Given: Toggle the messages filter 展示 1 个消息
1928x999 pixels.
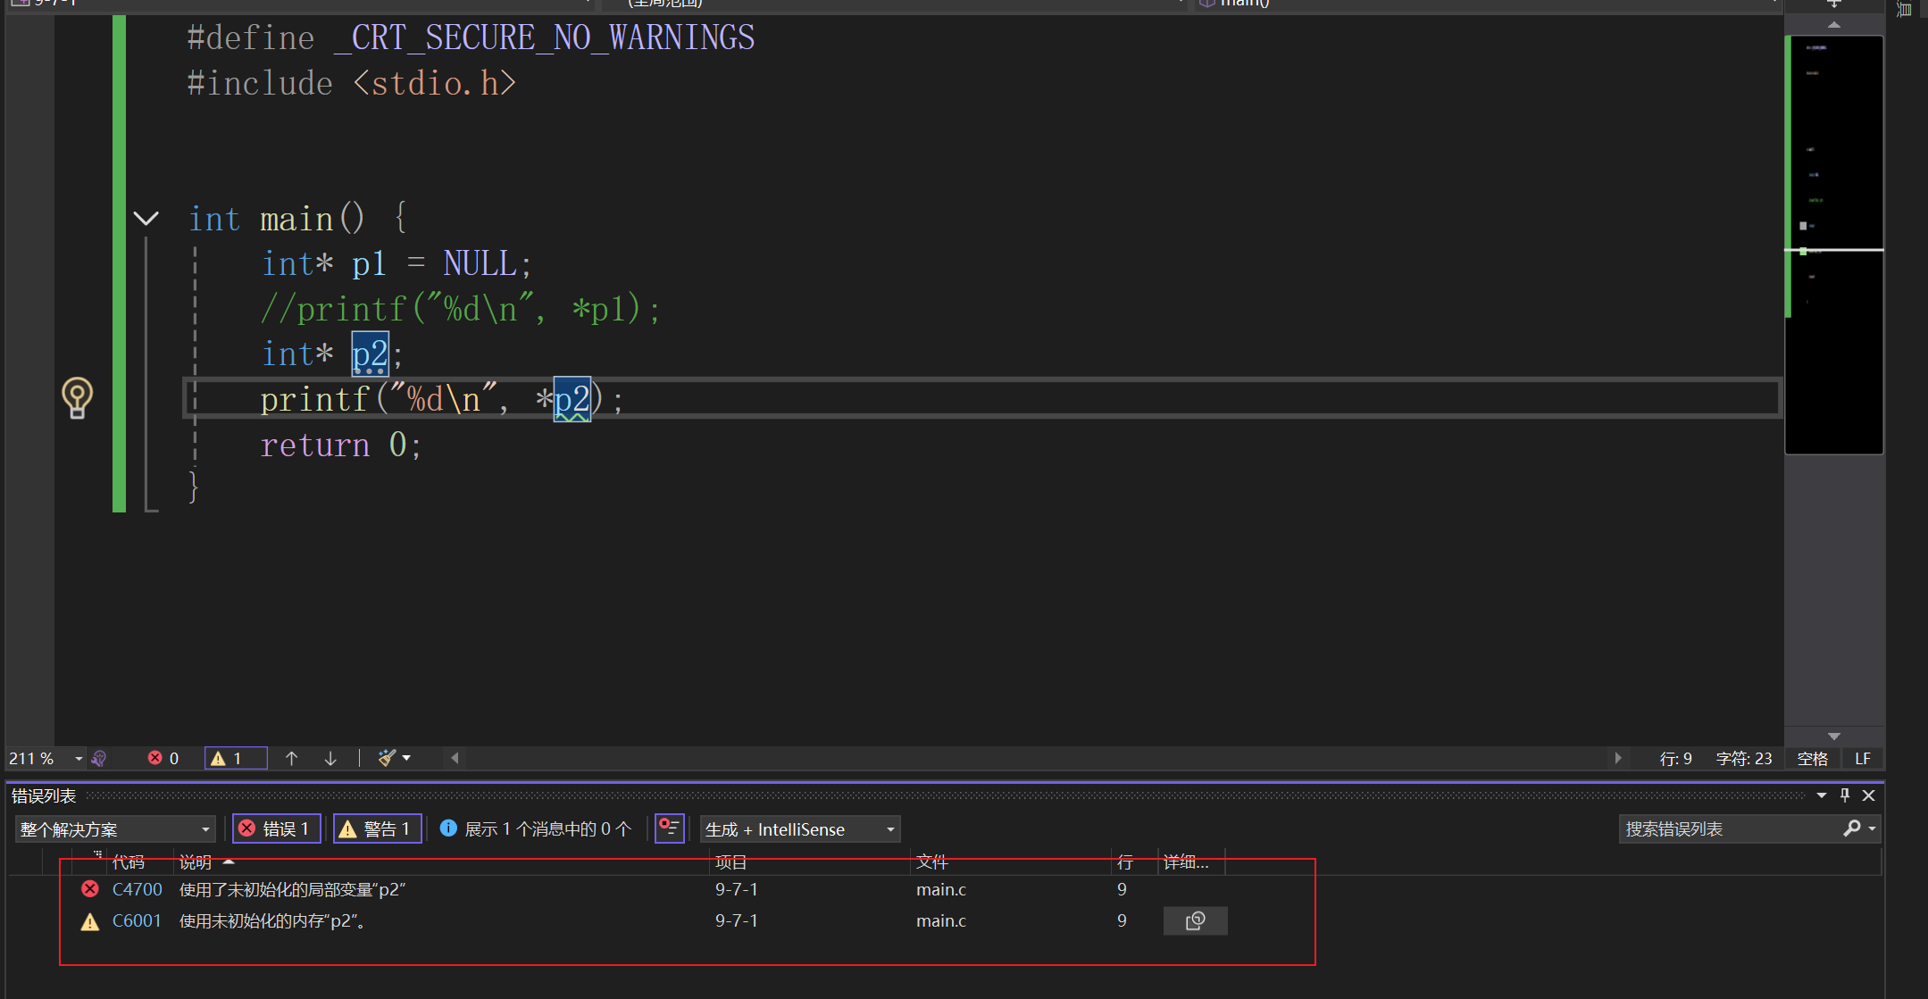Looking at the screenshot, I should coord(536,828).
